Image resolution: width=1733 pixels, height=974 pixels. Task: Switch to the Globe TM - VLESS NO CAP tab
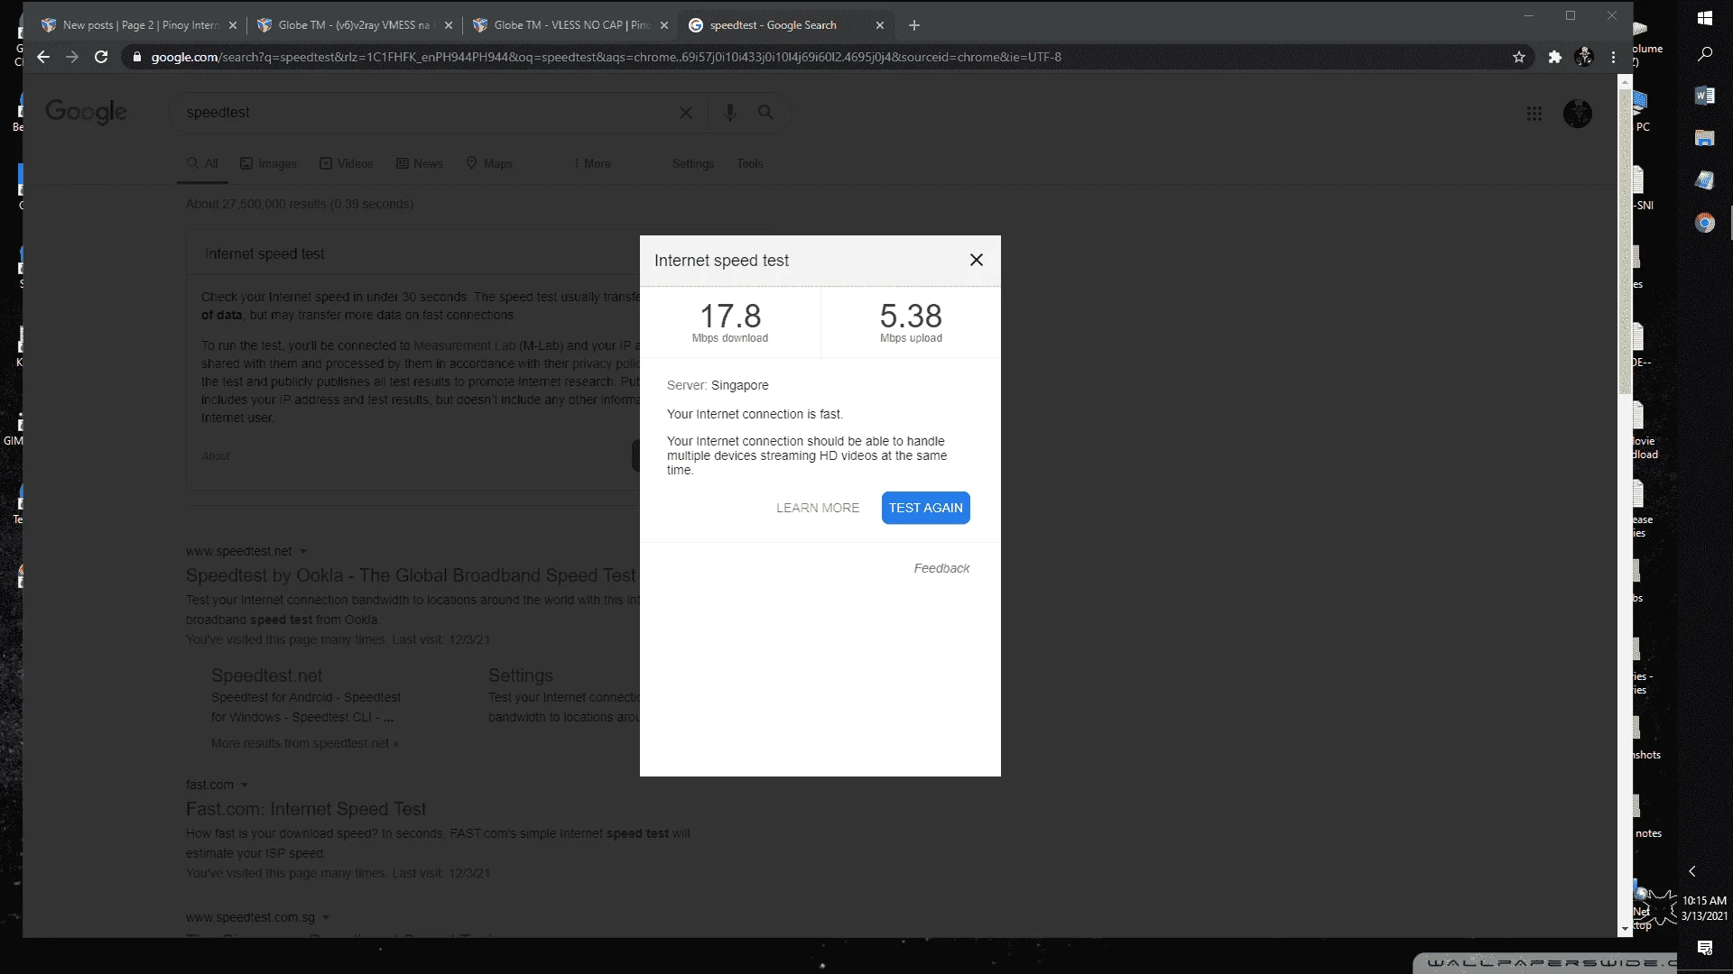click(x=570, y=25)
